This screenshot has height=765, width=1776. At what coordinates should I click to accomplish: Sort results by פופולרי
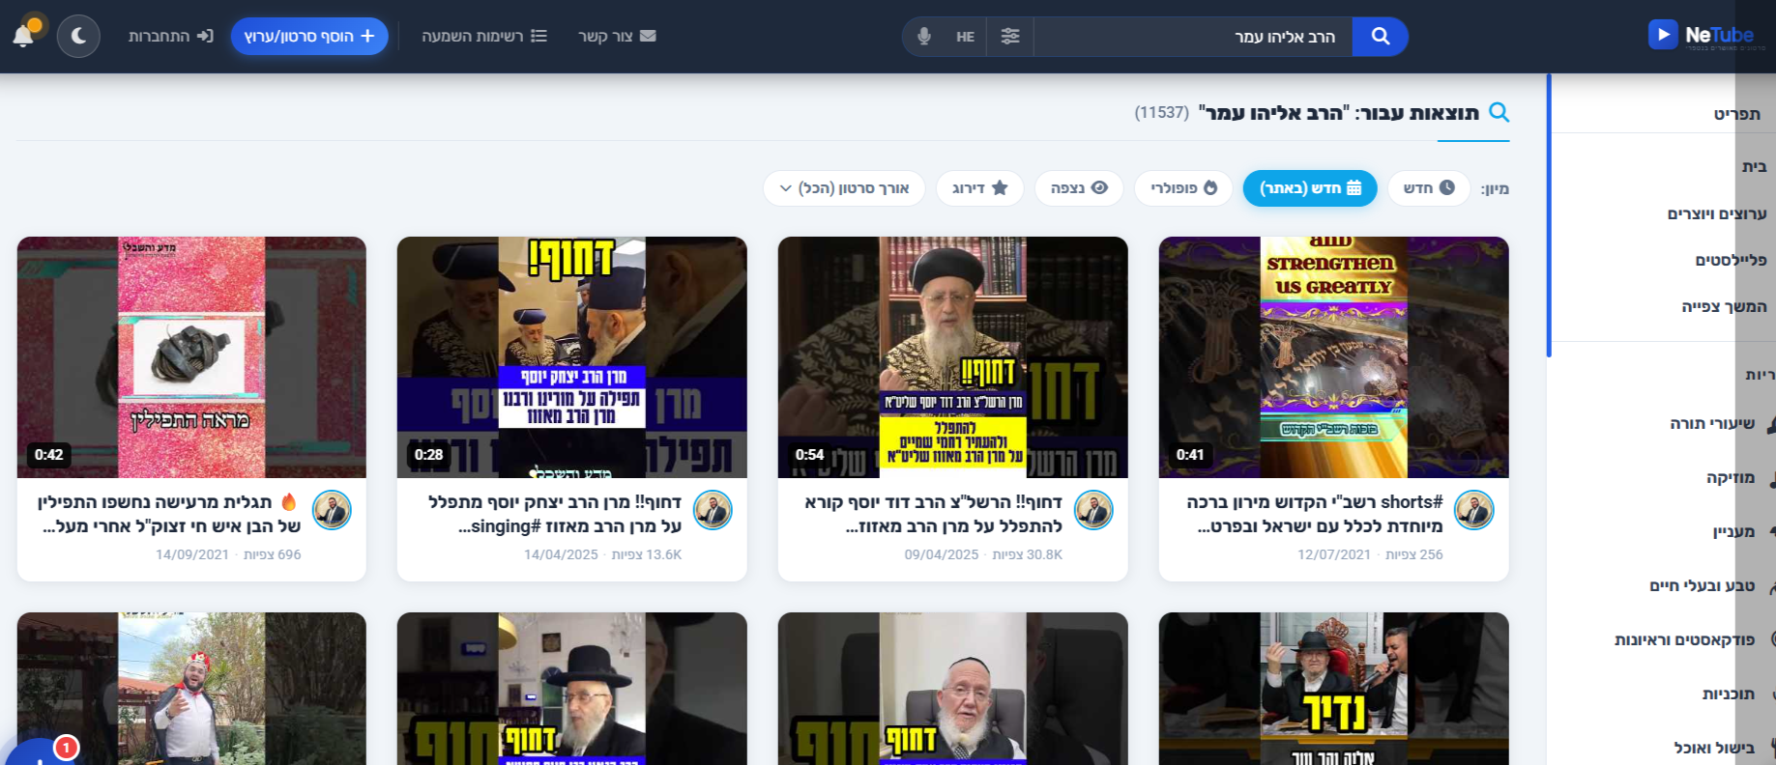coord(1184,188)
